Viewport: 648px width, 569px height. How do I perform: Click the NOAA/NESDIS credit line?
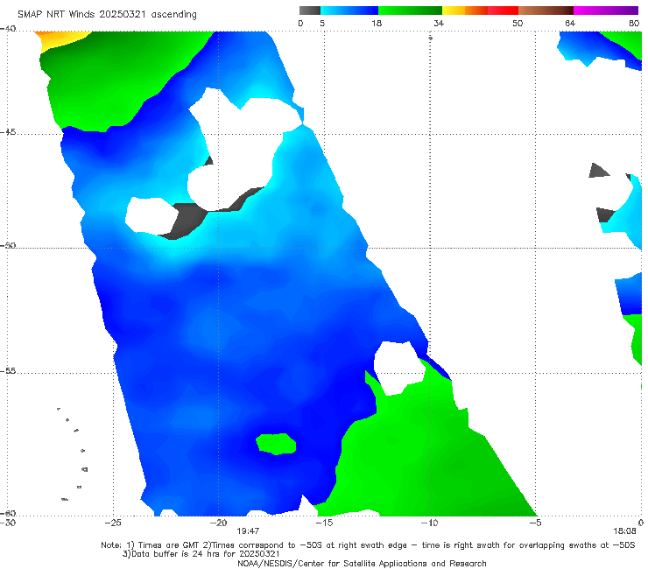[362, 564]
